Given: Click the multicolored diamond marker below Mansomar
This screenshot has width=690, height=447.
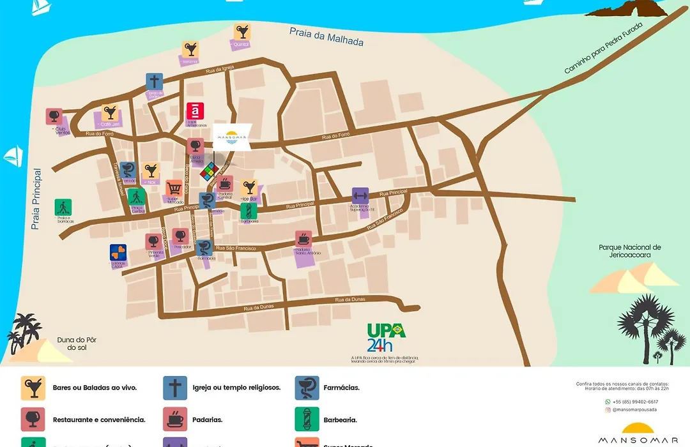Looking at the screenshot, I should 210,172.
